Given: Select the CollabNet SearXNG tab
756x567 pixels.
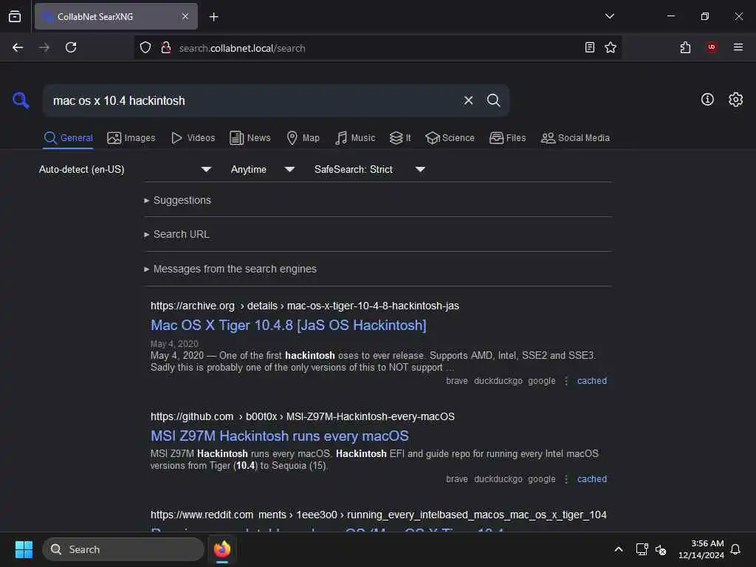Looking at the screenshot, I should click(116, 16).
